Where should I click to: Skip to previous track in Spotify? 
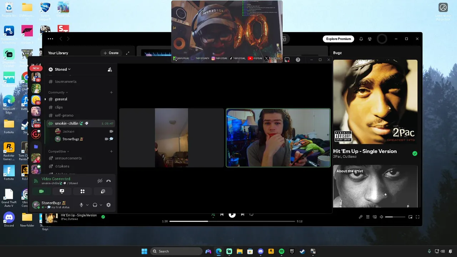(x=222, y=215)
